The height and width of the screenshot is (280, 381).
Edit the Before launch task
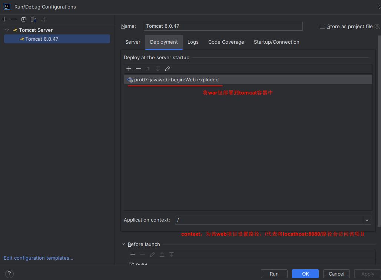point(152,254)
